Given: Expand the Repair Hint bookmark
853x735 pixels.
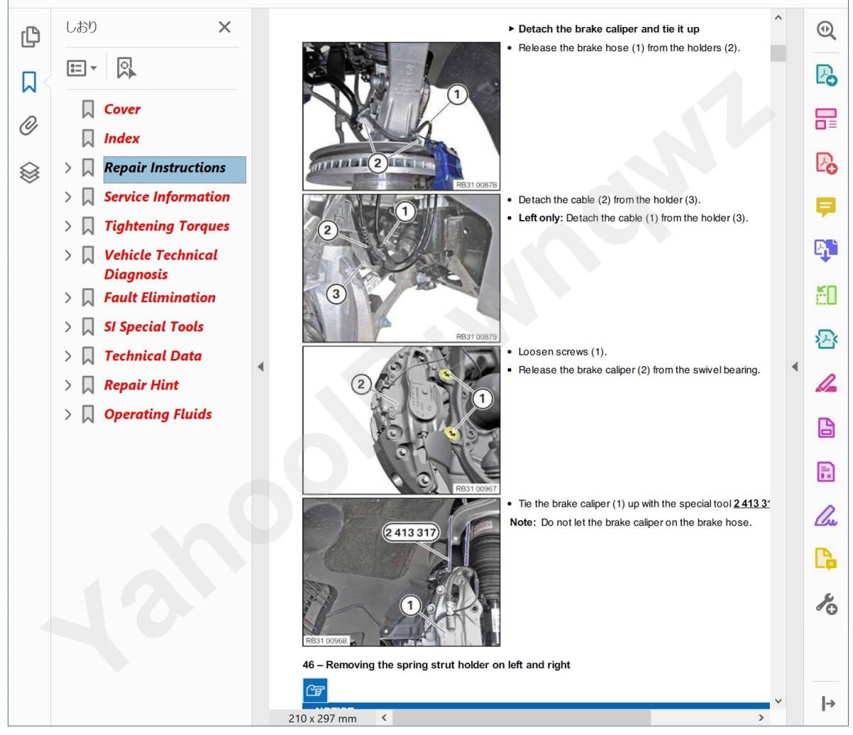Looking at the screenshot, I should point(68,385).
